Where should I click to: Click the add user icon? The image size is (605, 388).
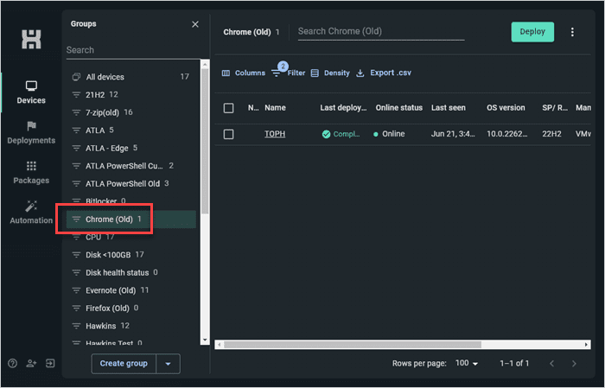(31, 363)
